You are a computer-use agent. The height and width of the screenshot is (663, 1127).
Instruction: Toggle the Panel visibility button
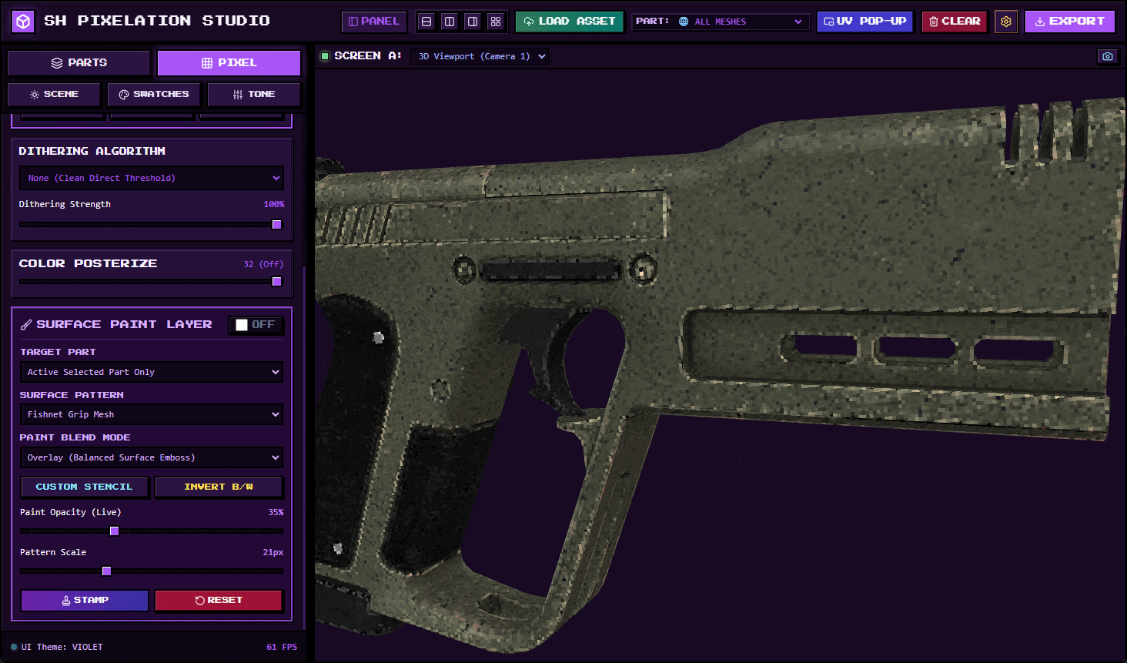[374, 22]
